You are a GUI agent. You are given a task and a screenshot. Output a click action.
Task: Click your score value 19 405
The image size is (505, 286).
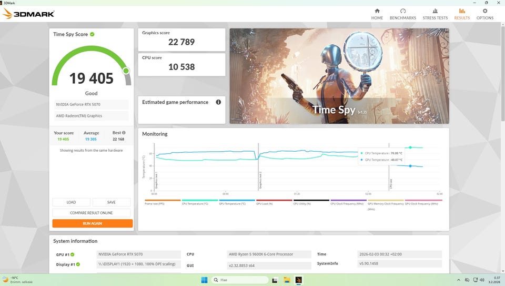click(x=63, y=139)
